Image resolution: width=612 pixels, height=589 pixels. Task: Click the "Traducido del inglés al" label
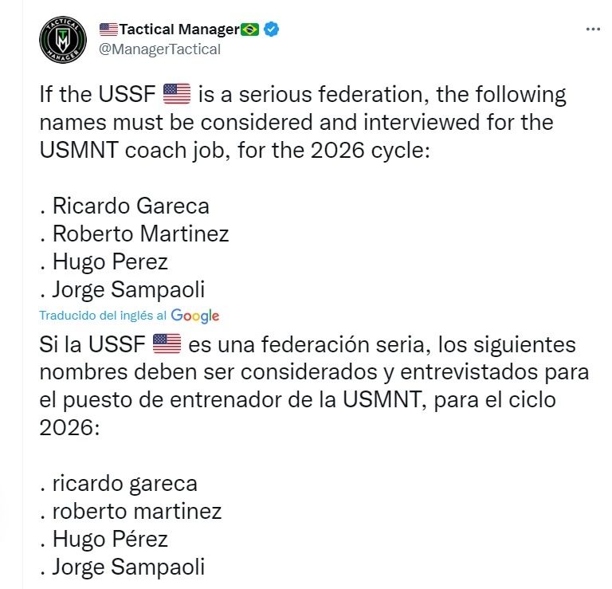pos(104,316)
